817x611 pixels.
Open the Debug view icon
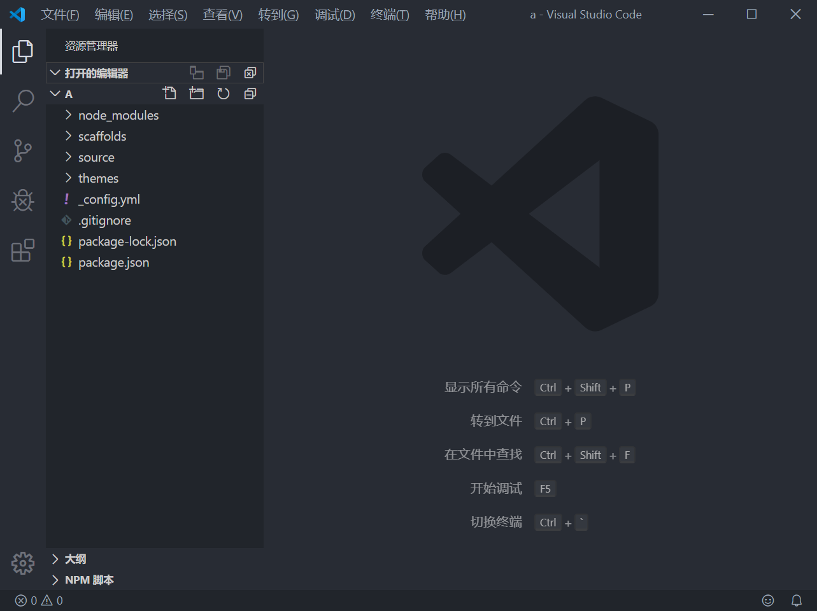pos(23,200)
